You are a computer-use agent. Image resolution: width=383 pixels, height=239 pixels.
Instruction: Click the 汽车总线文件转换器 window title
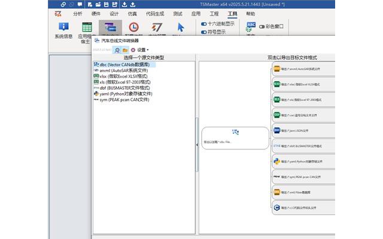[x=120, y=41]
